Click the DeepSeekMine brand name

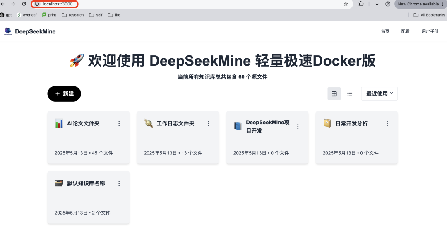tap(35, 31)
